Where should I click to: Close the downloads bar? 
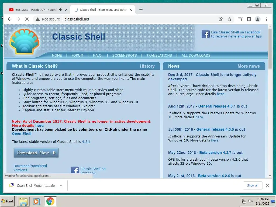267,185
